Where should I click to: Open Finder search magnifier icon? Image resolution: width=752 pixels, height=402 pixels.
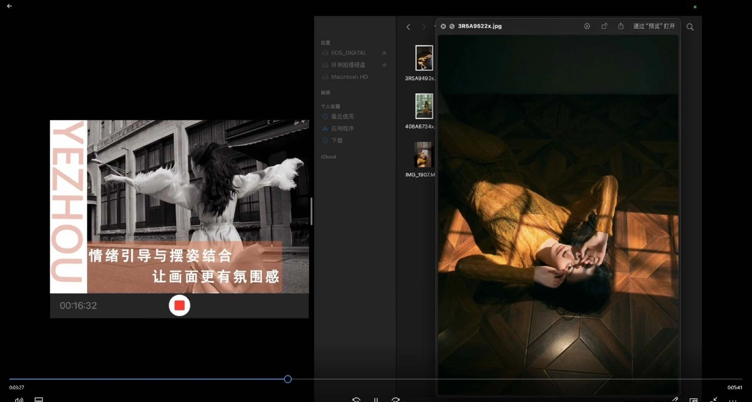(x=690, y=27)
